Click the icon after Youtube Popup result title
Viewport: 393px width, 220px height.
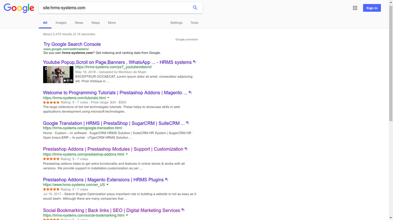[195, 62]
